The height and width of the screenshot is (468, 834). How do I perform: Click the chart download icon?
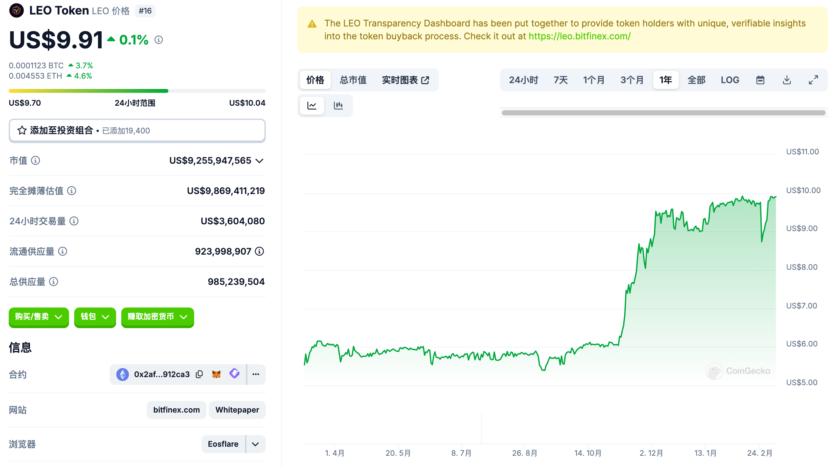pyautogui.click(x=786, y=80)
